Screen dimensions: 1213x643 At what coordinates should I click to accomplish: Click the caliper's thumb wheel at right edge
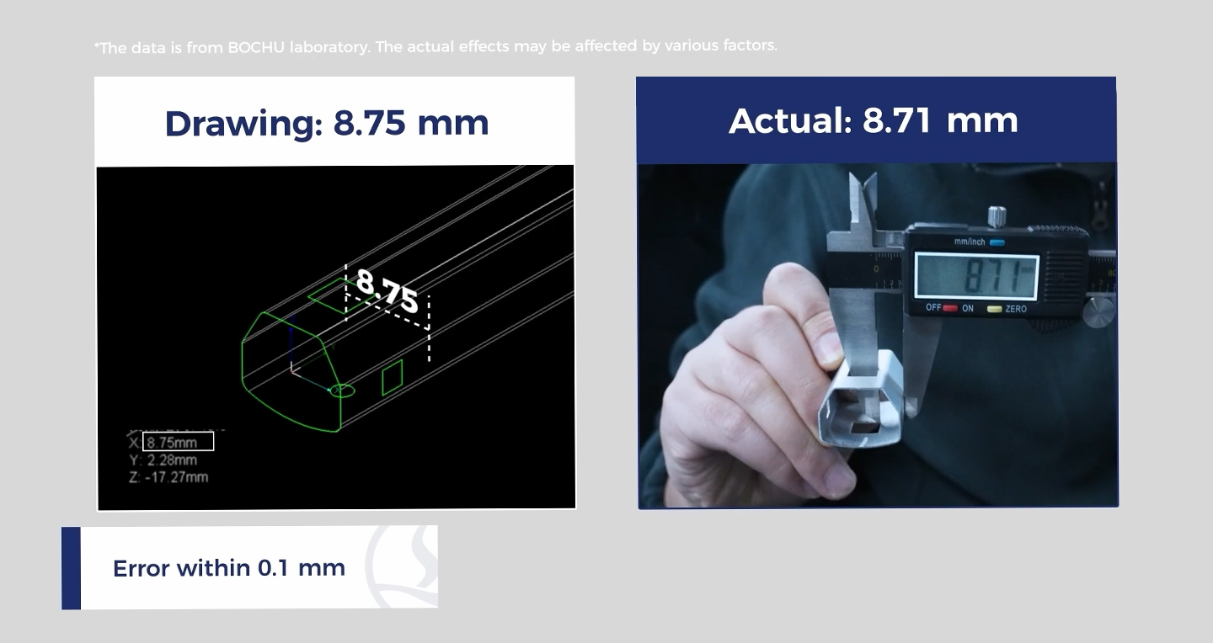(1098, 311)
